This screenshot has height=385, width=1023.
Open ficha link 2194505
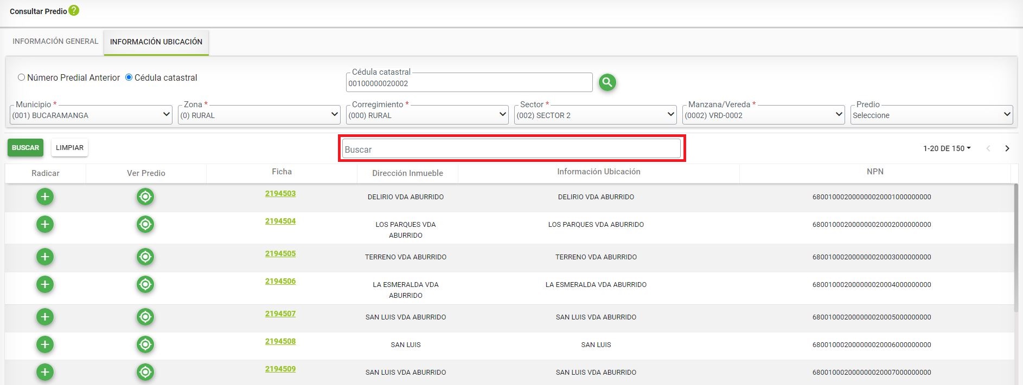click(280, 253)
